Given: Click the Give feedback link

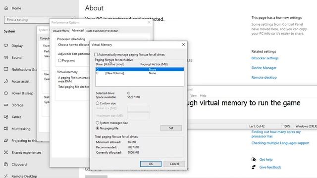Looking at the screenshot, I should coord(270,167).
